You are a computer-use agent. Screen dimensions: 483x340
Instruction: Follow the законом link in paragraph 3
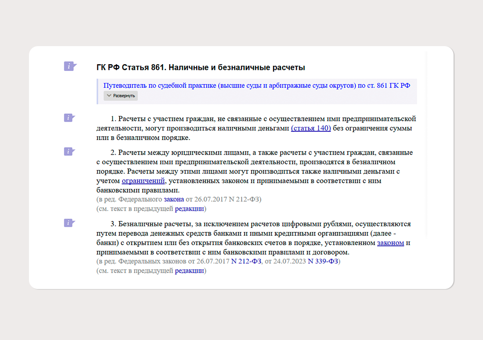[x=390, y=243]
